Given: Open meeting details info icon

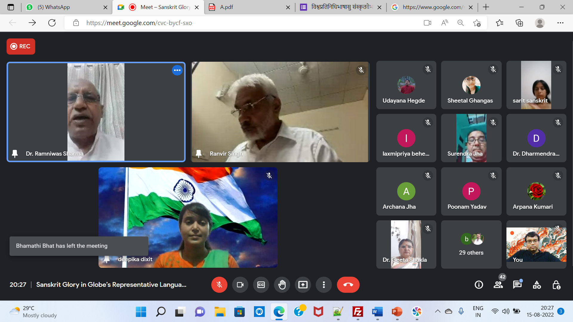Looking at the screenshot, I should tap(479, 285).
